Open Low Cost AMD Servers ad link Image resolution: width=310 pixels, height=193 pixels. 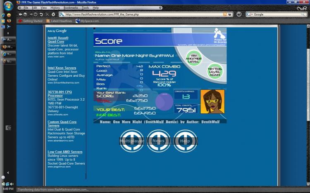pos(65,152)
